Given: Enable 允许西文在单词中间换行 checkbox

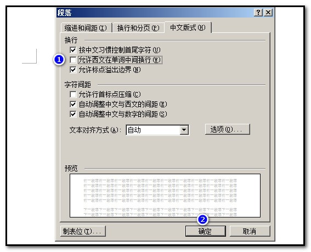Looking at the screenshot, I should pos(73,60).
